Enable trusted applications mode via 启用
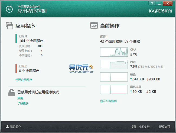The width and height of the screenshot is (176, 133). pos(20,98)
